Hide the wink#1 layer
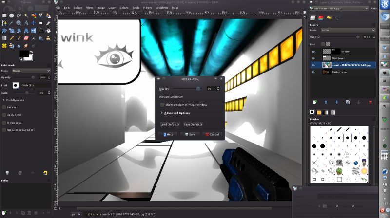 pyautogui.click(x=313, y=52)
